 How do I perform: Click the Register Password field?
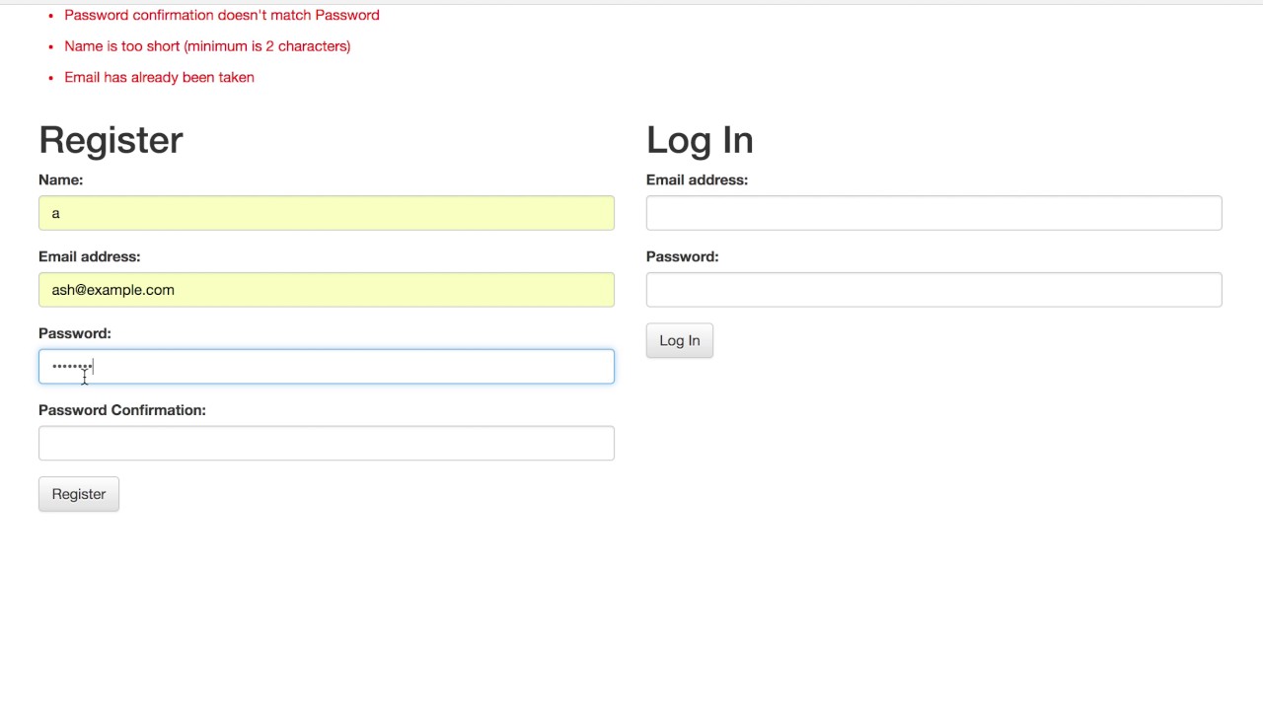pos(326,367)
